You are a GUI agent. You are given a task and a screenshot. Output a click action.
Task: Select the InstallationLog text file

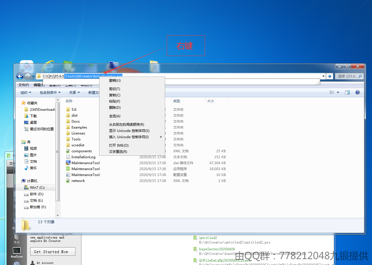pos(81,157)
